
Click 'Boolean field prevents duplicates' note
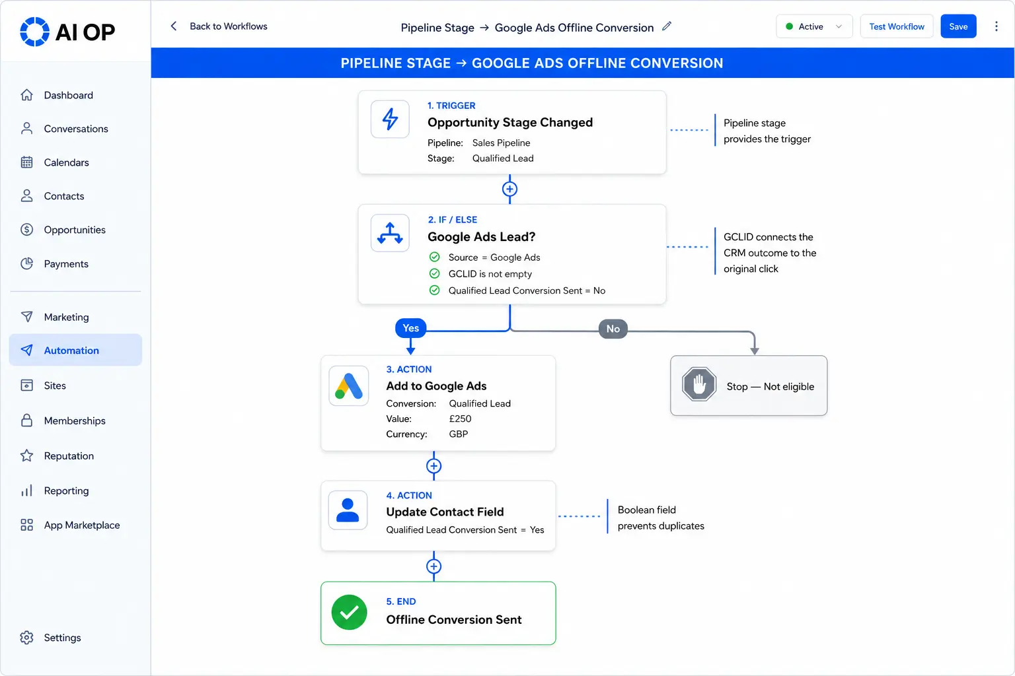661,518
